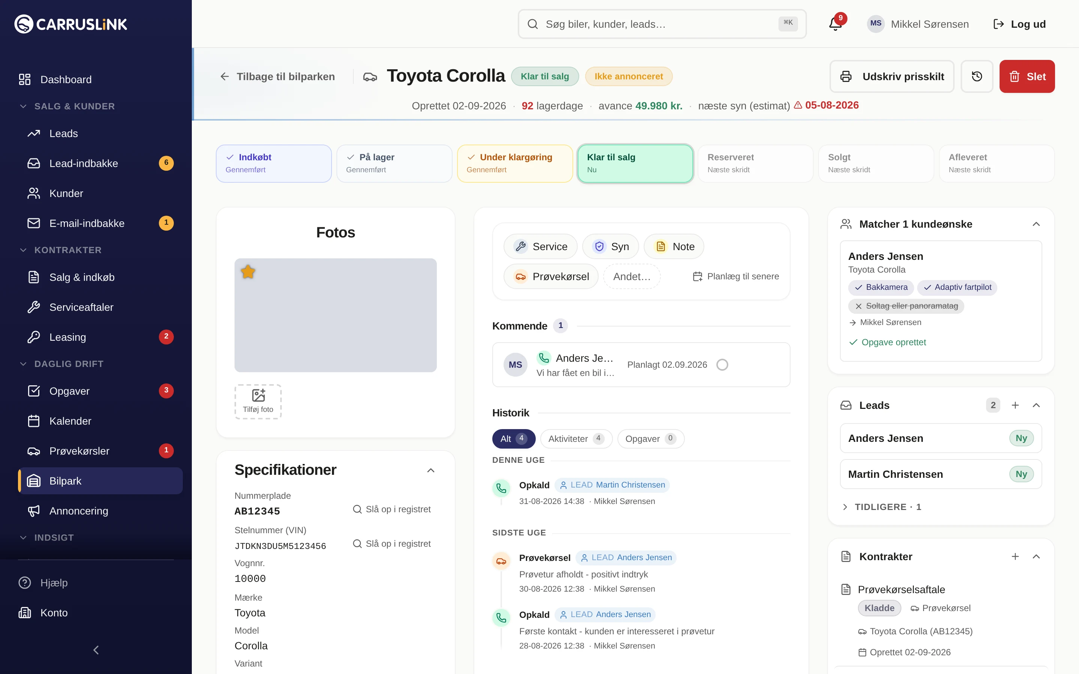Open the main car photo thumbnail

[335, 315]
